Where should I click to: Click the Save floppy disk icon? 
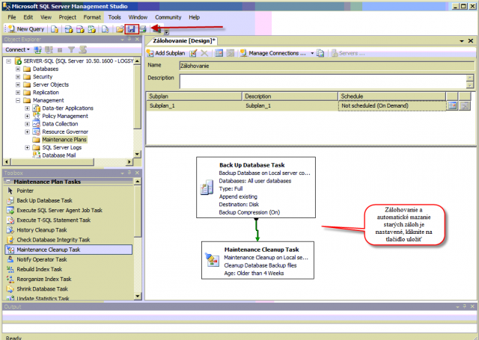click(x=132, y=29)
